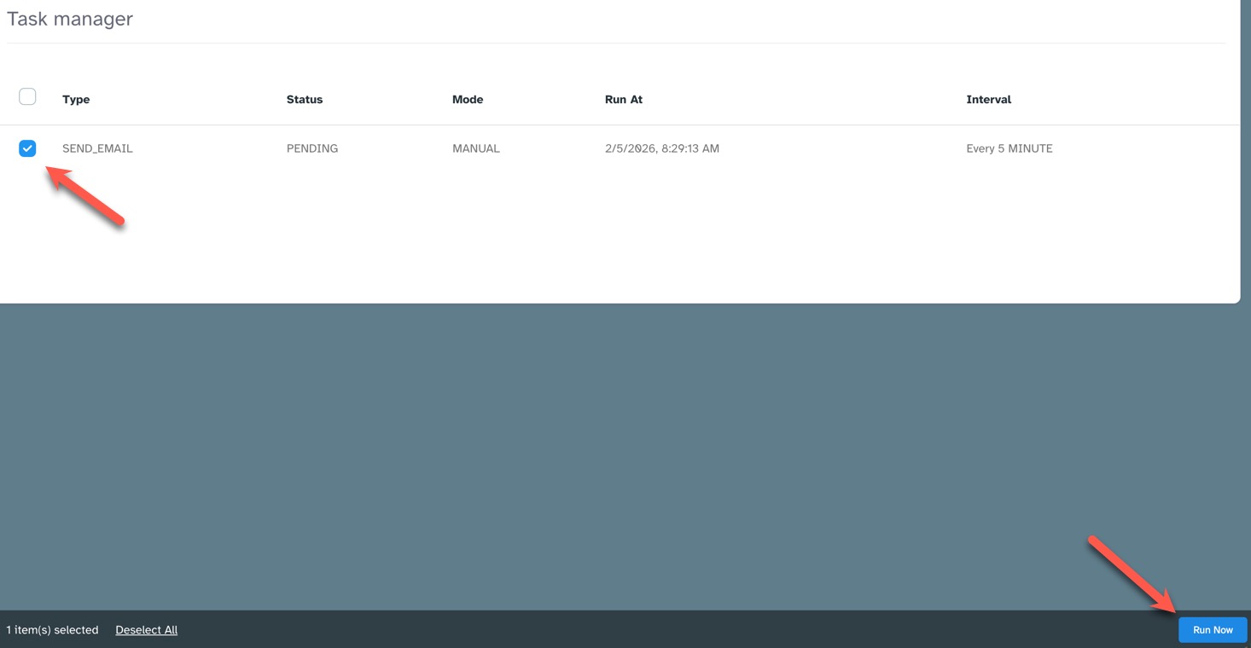Click the Interval column header
Image resolution: width=1251 pixels, height=648 pixels.
click(x=988, y=100)
